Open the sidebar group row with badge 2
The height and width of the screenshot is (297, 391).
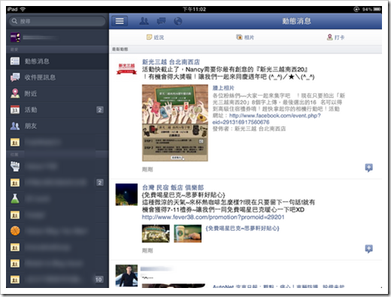click(58, 183)
